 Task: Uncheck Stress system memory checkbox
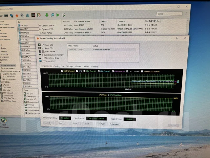(x=43, y=55)
